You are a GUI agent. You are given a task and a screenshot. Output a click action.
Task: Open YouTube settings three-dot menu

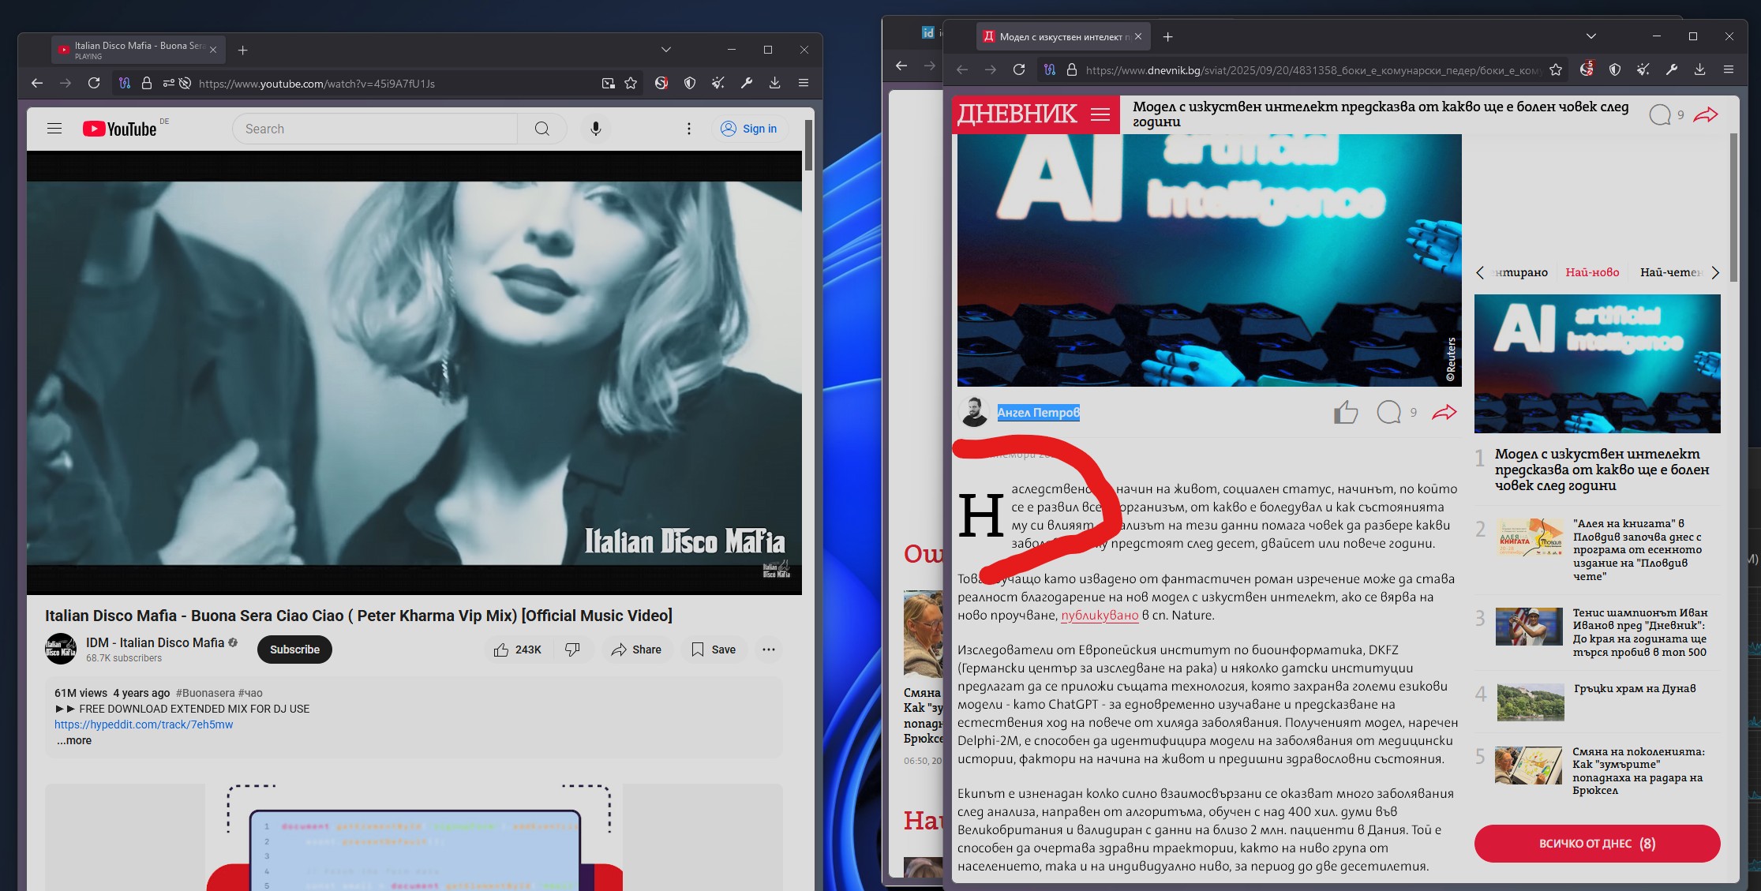(689, 129)
